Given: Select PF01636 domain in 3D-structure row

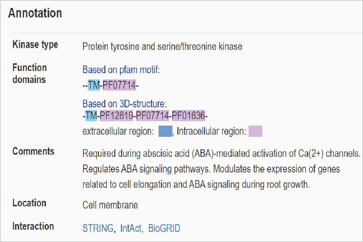Looking at the screenshot, I should pyautogui.click(x=188, y=115).
